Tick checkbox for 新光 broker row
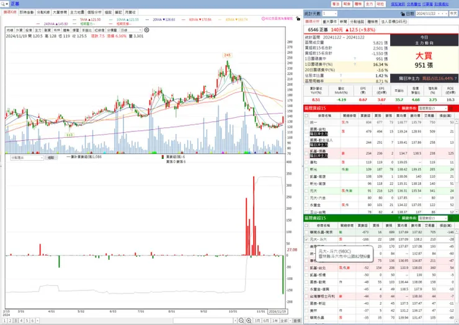 tap(306, 169)
